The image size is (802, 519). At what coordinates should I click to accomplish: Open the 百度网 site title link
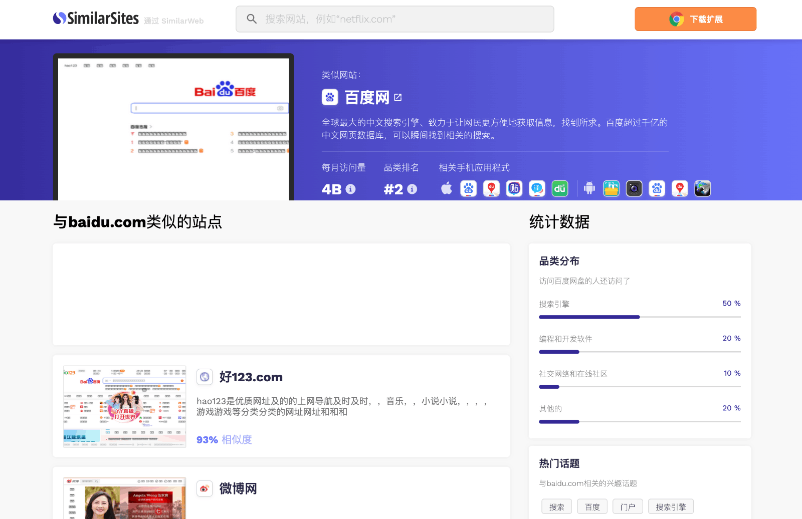point(367,97)
